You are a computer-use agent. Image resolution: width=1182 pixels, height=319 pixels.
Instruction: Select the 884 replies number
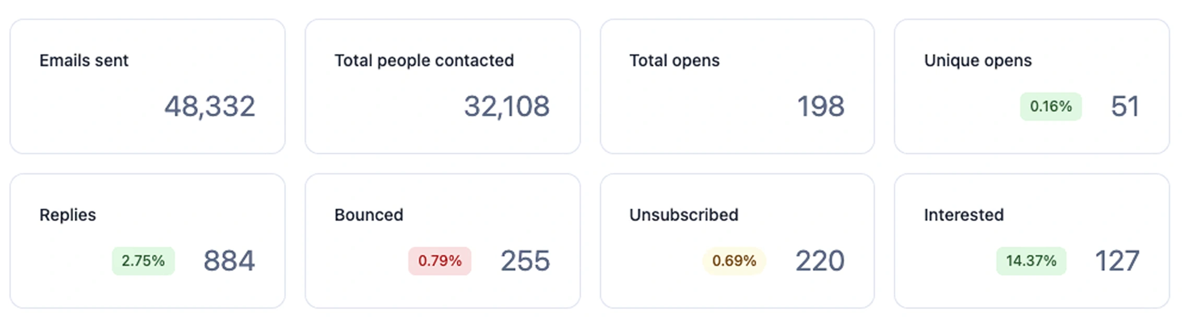coord(229,261)
